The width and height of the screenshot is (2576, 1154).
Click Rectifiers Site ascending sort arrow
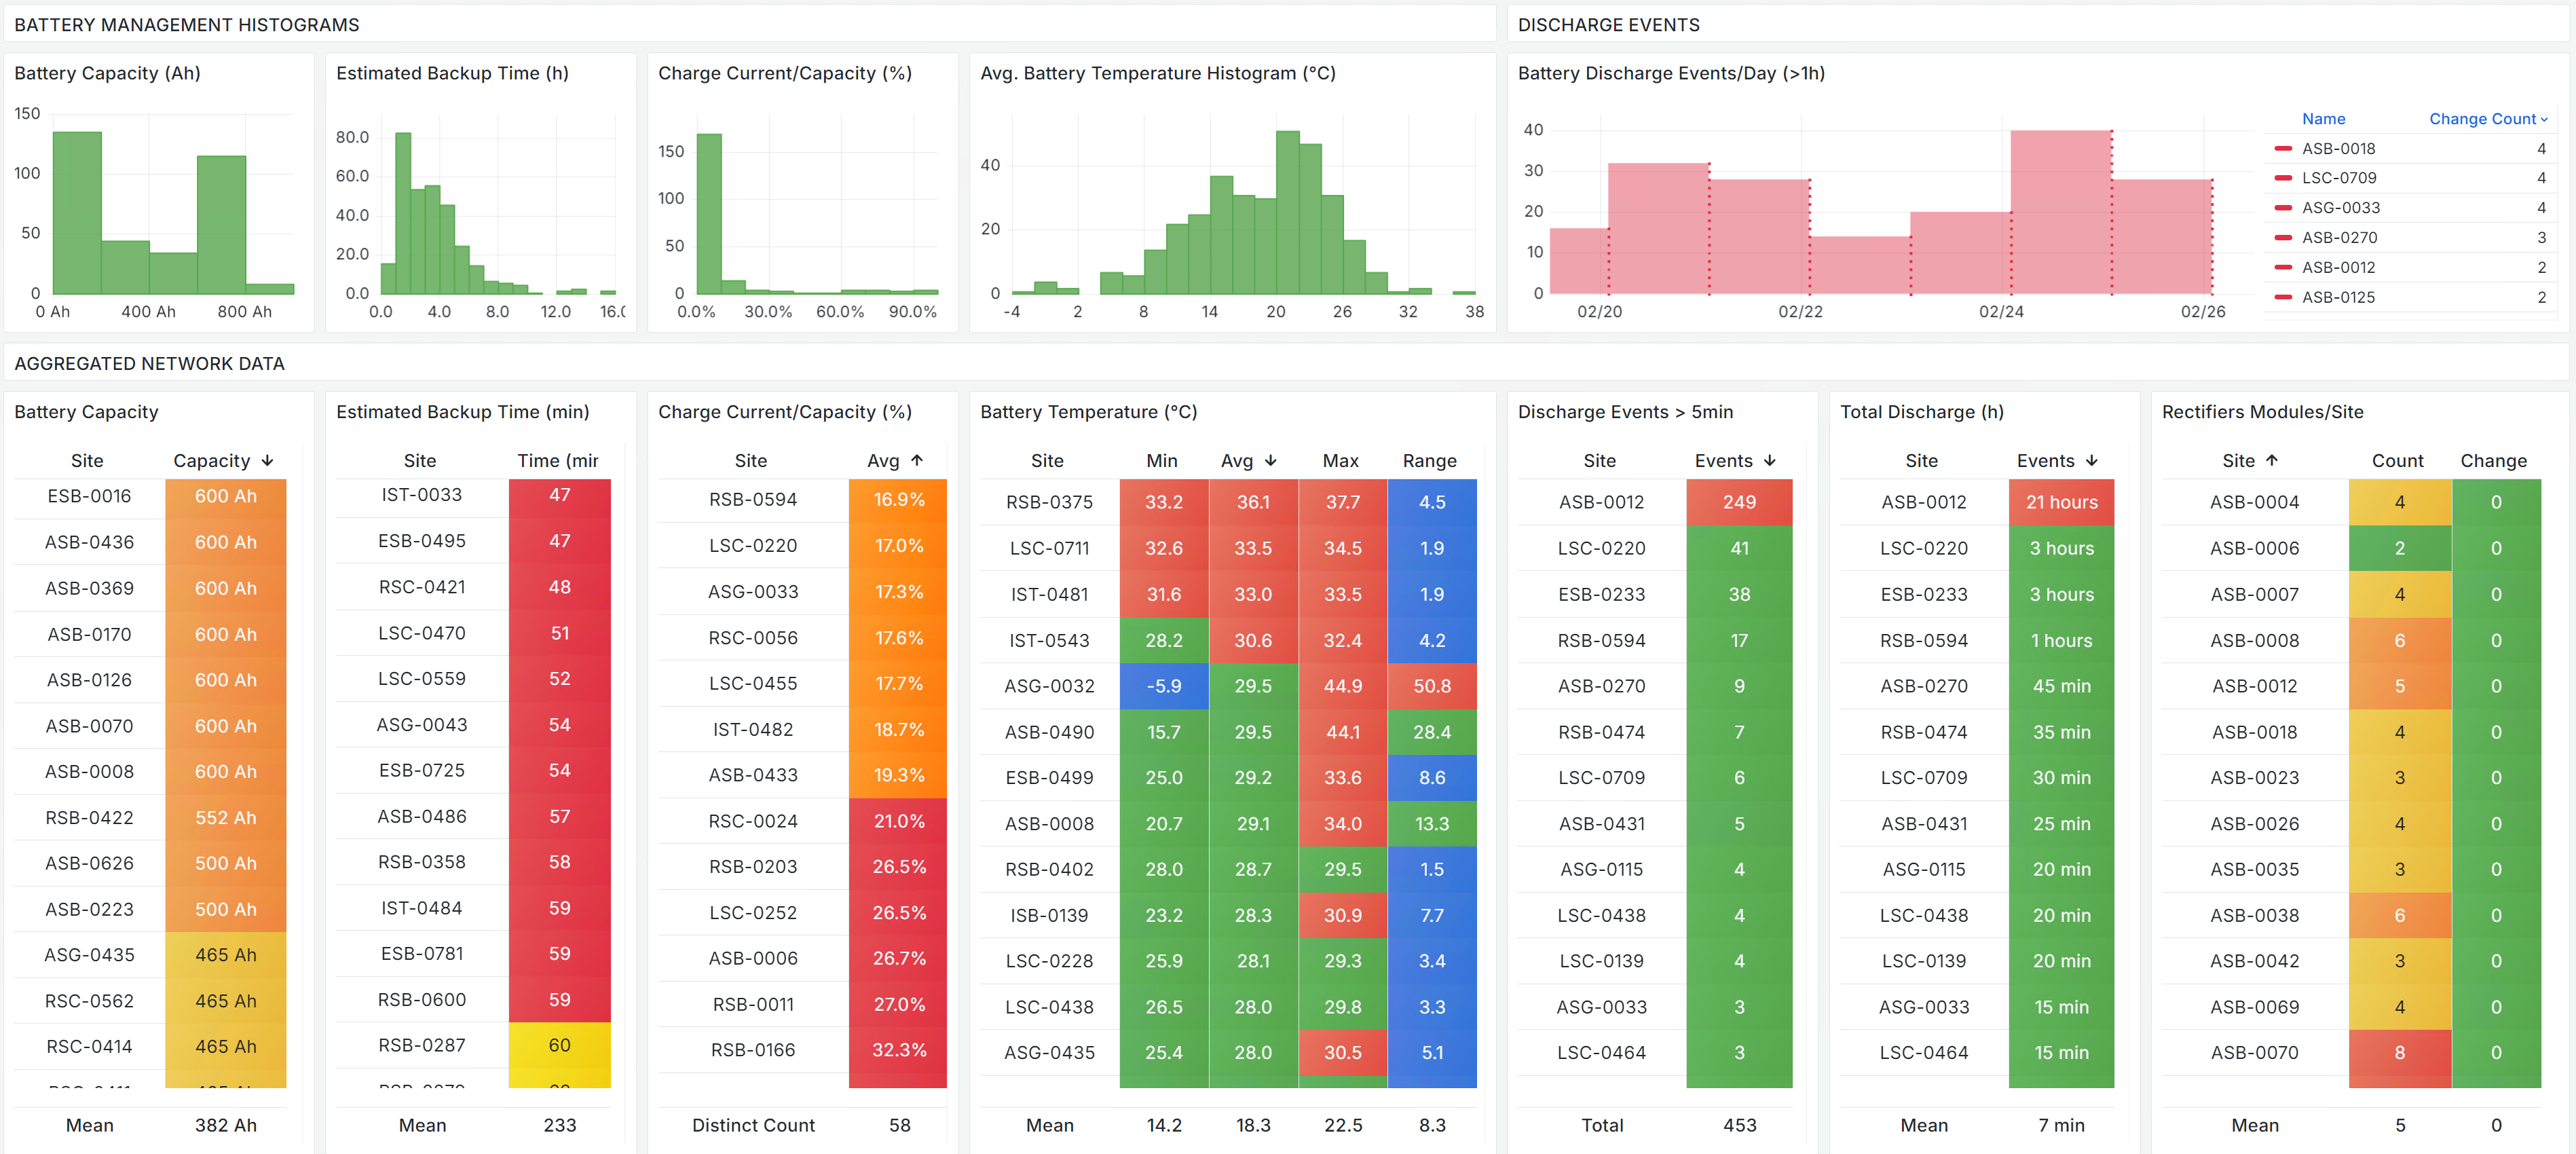coord(2272,461)
